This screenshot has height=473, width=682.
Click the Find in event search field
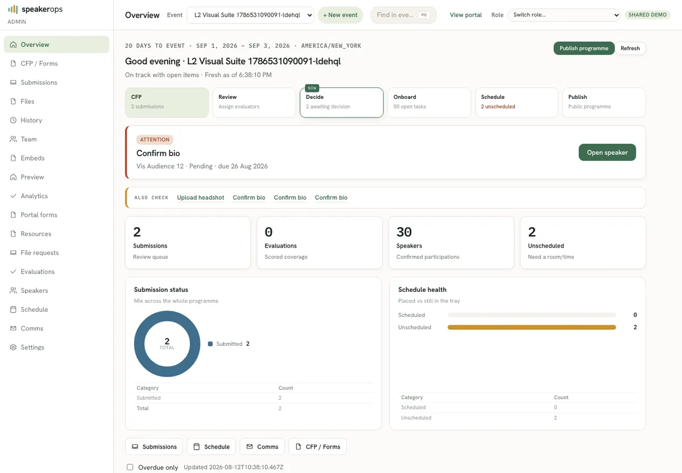(x=404, y=15)
